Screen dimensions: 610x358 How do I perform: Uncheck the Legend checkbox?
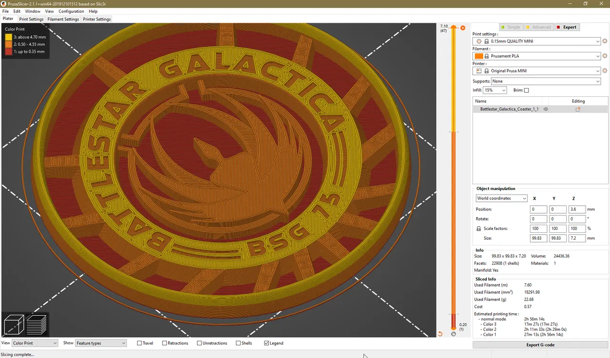[x=266, y=343]
